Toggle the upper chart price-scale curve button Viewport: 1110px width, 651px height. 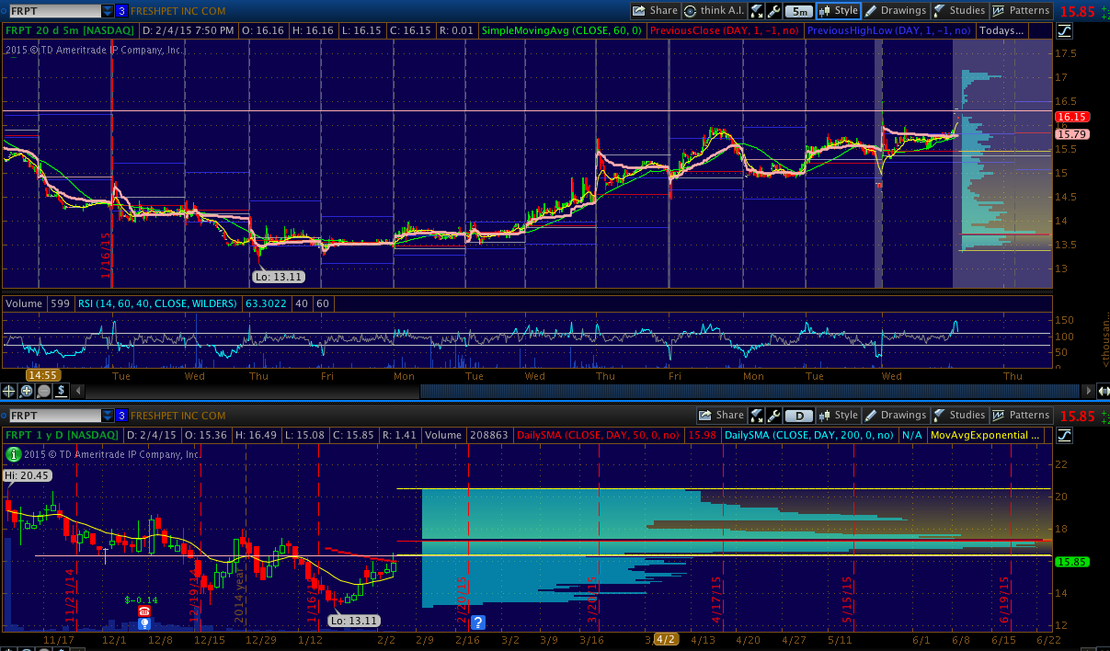tap(1064, 30)
